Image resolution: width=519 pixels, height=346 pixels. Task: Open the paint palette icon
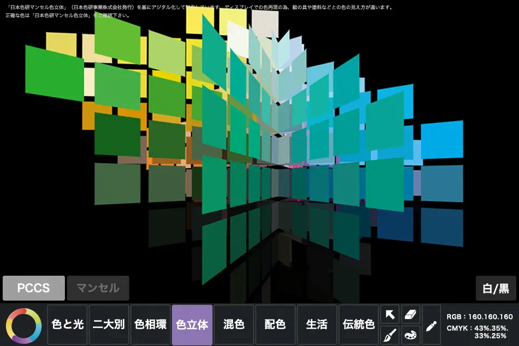(411, 335)
